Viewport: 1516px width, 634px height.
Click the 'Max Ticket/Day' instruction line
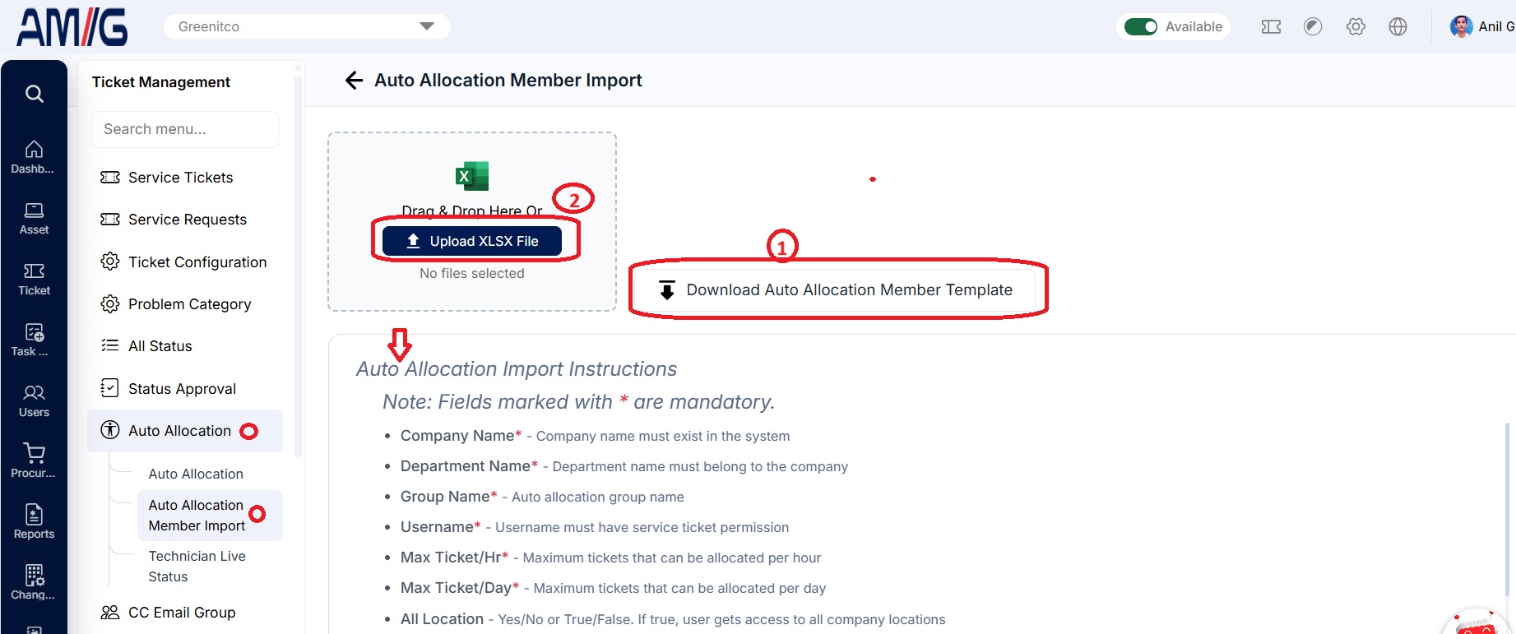click(613, 588)
